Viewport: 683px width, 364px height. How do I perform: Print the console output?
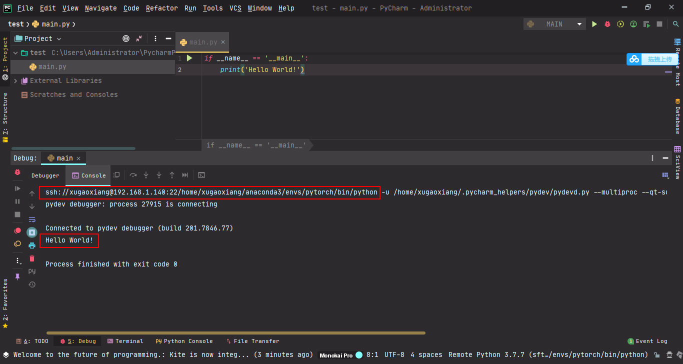click(32, 245)
